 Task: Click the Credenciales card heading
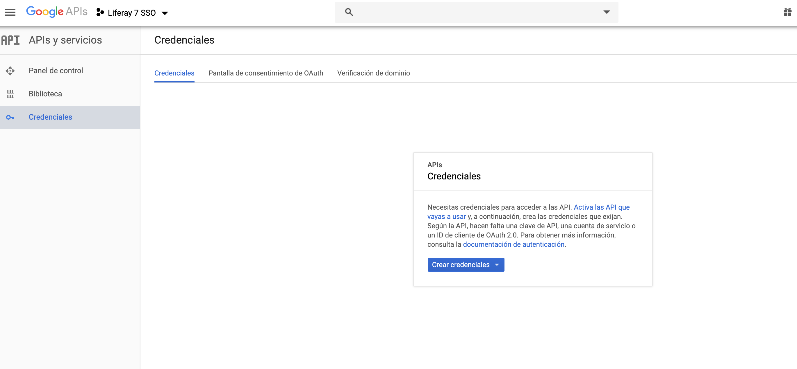[x=454, y=176]
